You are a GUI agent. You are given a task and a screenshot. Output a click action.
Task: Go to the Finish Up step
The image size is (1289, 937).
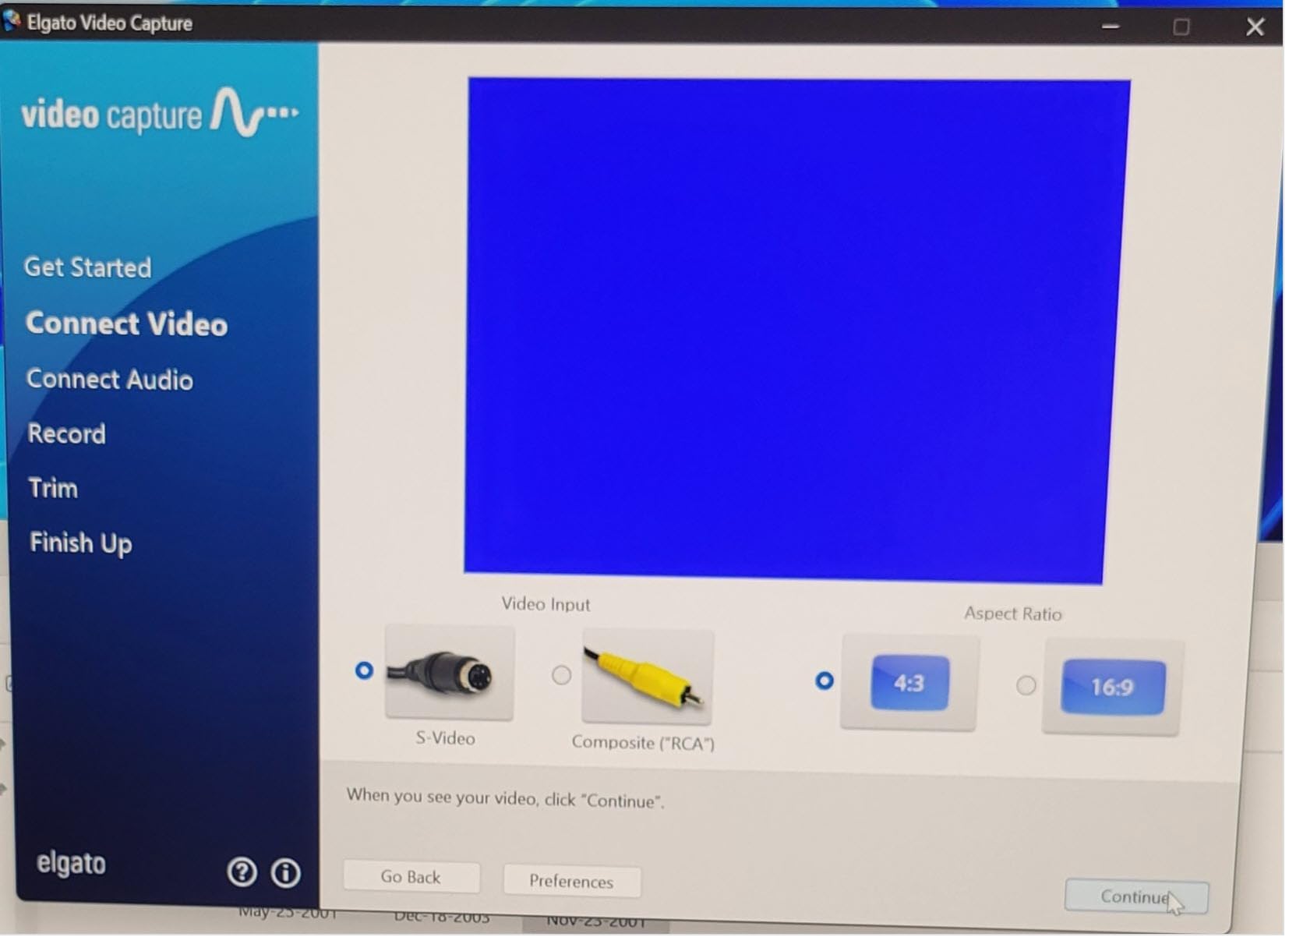[x=81, y=543]
